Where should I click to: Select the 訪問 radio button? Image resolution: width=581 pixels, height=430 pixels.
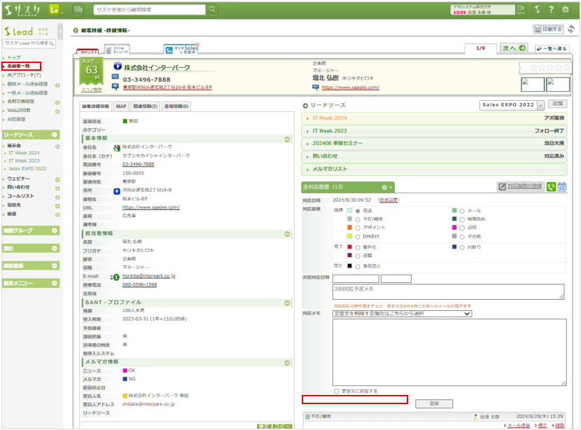click(x=462, y=228)
